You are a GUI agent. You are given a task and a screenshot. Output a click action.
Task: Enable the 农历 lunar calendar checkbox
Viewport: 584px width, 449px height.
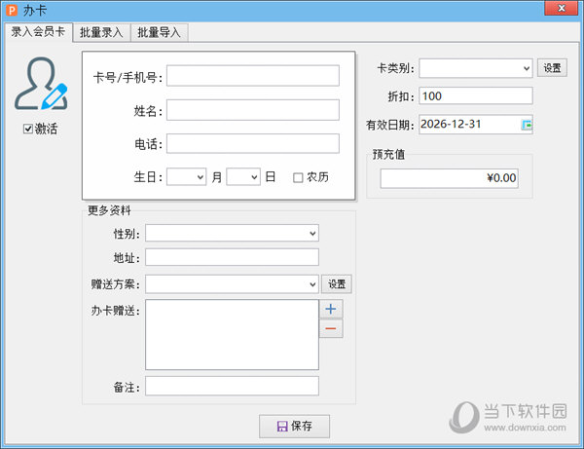tap(298, 177)
